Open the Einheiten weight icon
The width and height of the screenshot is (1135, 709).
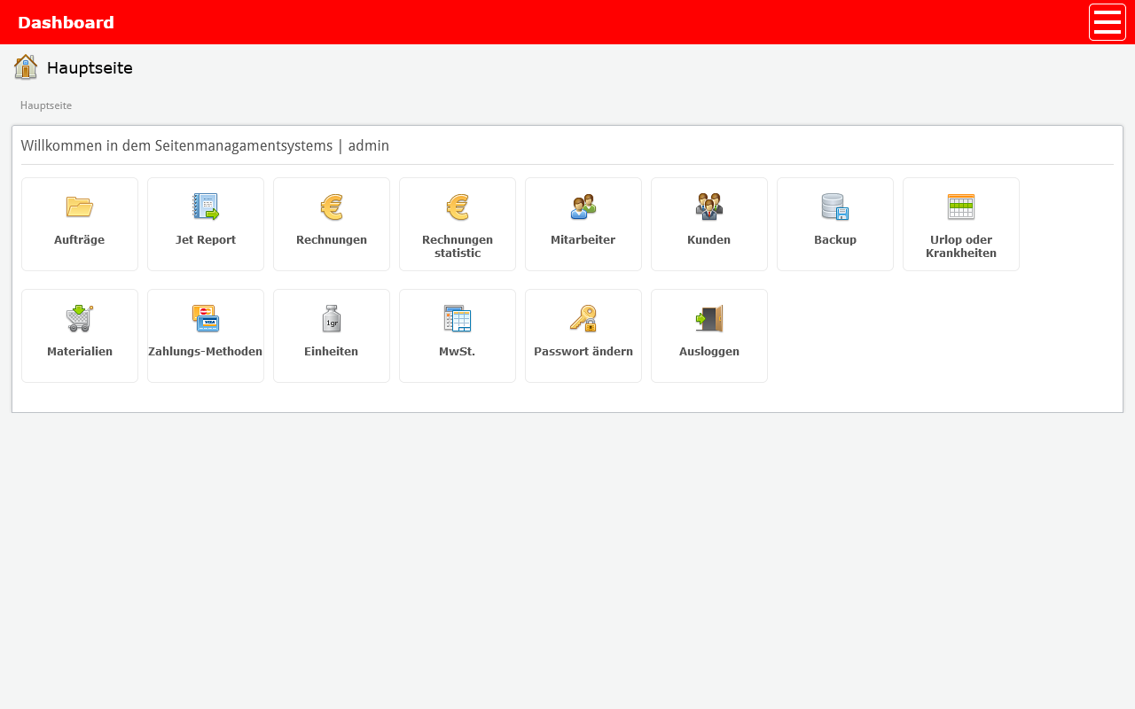[332, 318]
